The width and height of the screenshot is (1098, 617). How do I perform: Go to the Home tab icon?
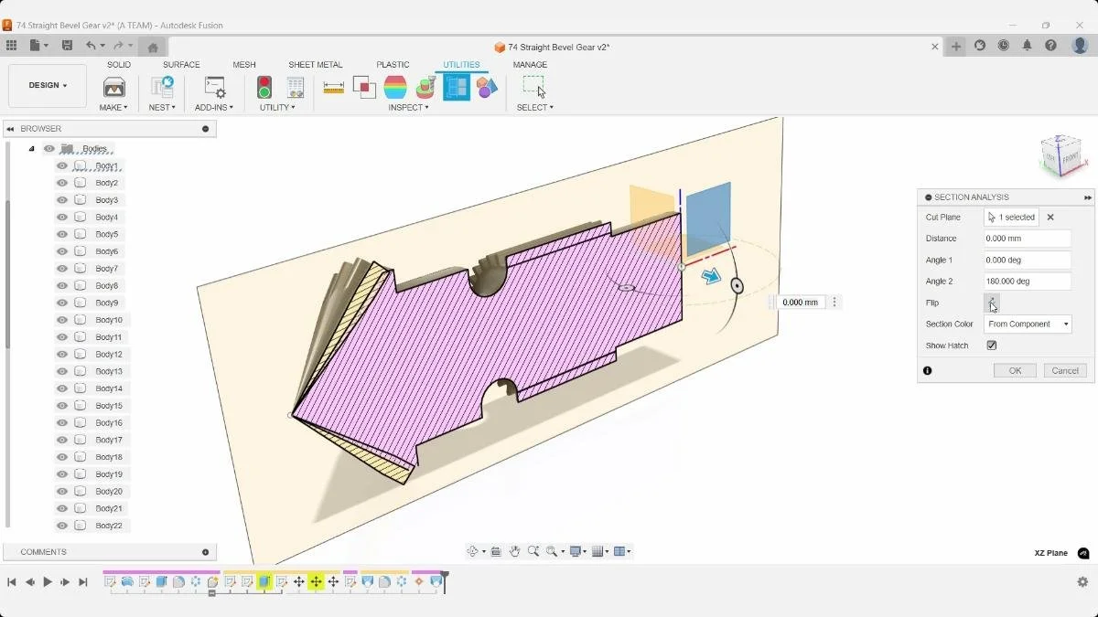153,48
